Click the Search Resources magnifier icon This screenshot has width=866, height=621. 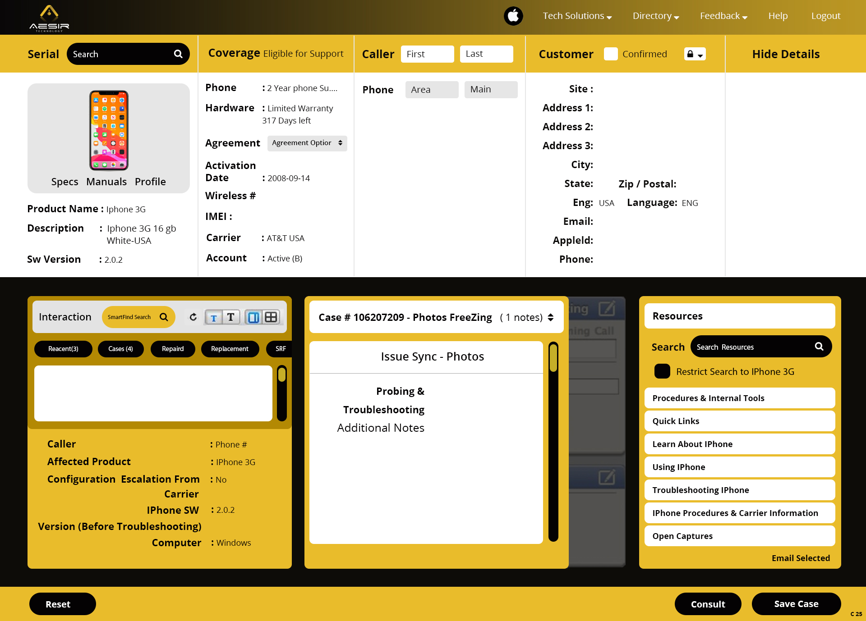point(819,347)
